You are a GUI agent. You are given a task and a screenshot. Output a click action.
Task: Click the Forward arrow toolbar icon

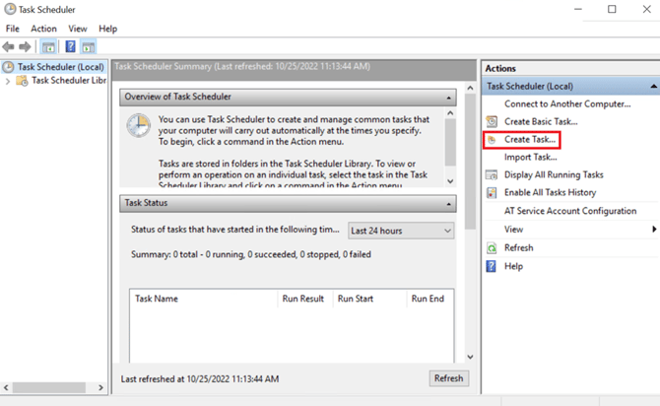point(27,46)
